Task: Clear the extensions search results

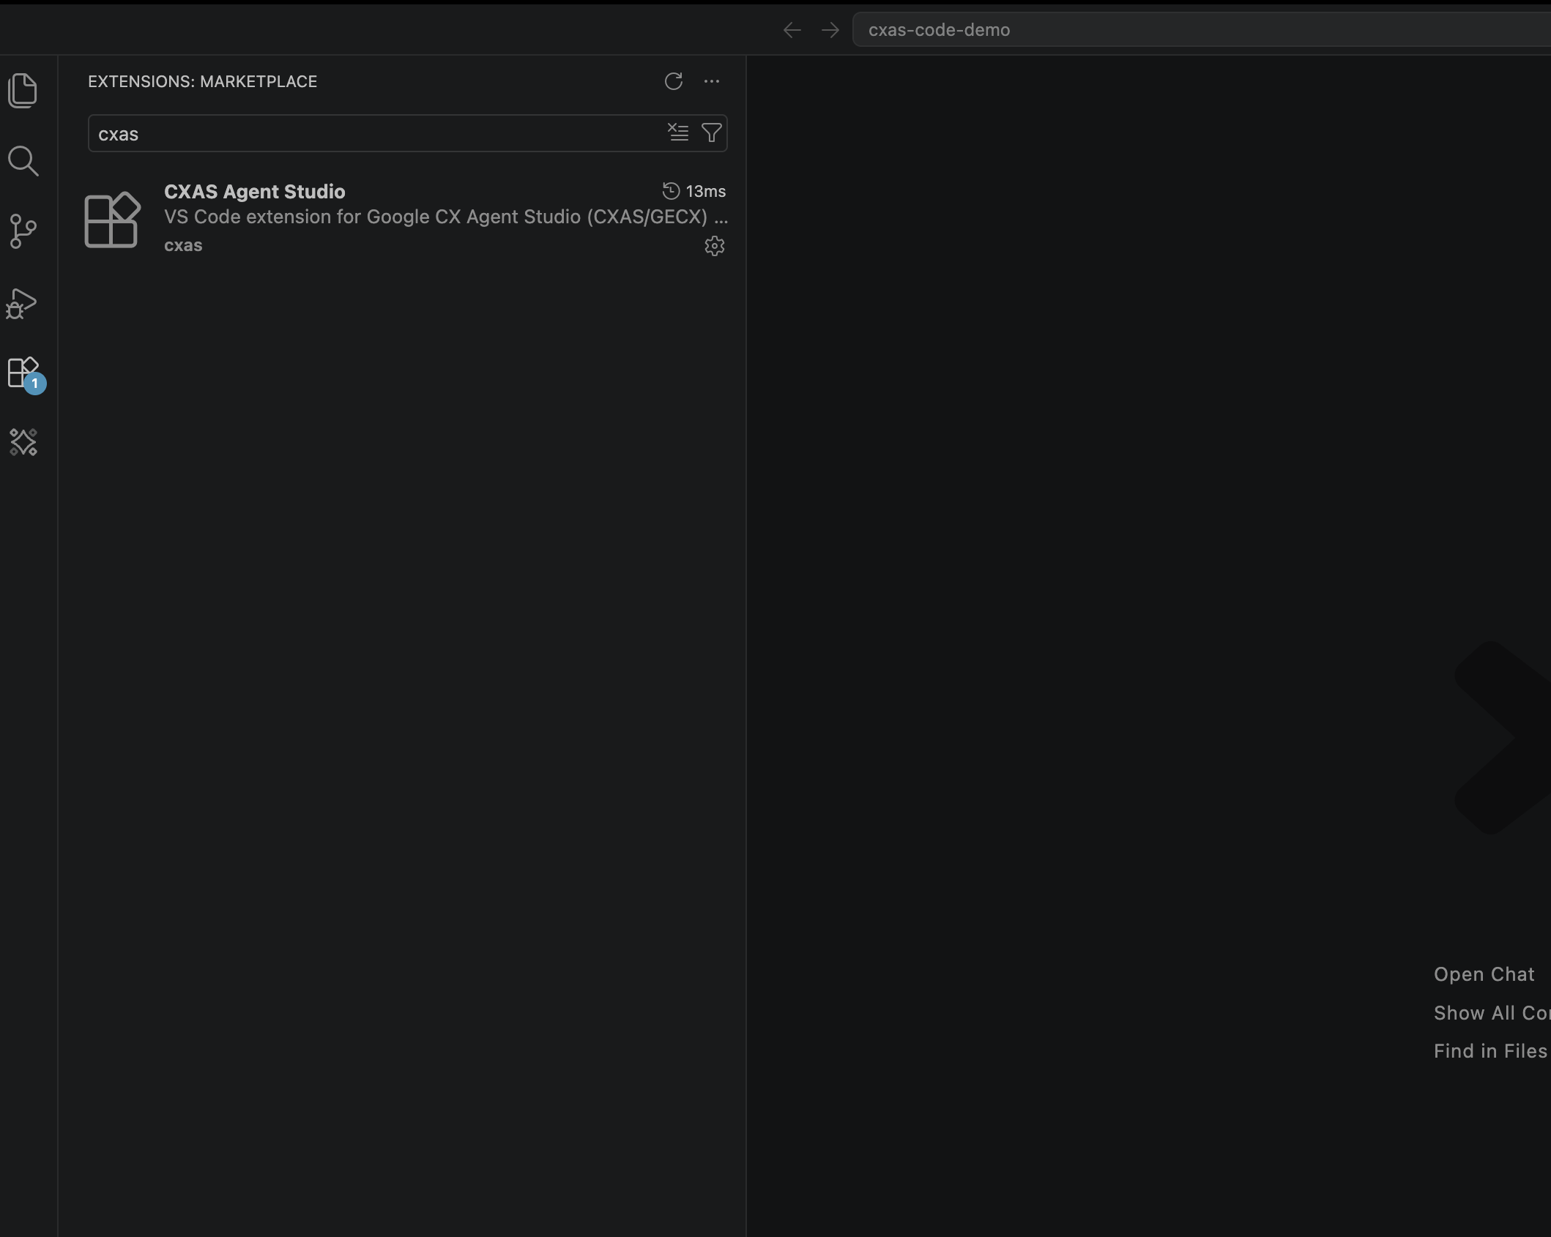Action: tap(678, 132)
